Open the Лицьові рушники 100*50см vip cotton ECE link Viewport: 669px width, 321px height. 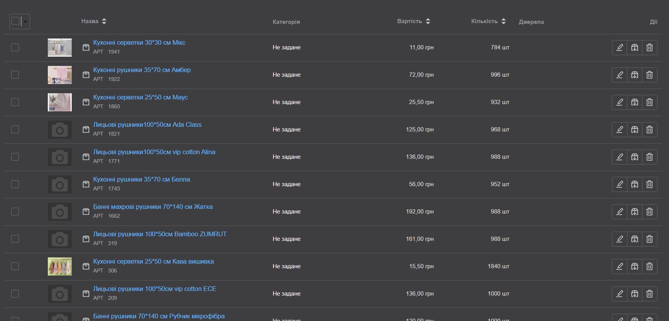click(x=155, y=289)
